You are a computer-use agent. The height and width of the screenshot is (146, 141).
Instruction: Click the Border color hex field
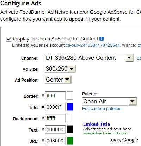coord(55,96)
